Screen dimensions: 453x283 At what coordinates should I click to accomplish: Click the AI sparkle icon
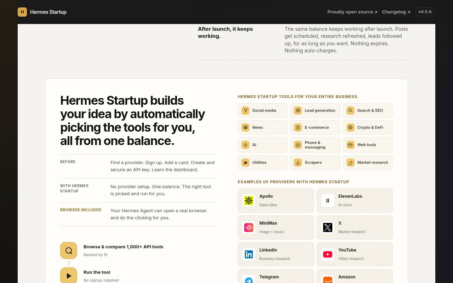click(245, 145)
